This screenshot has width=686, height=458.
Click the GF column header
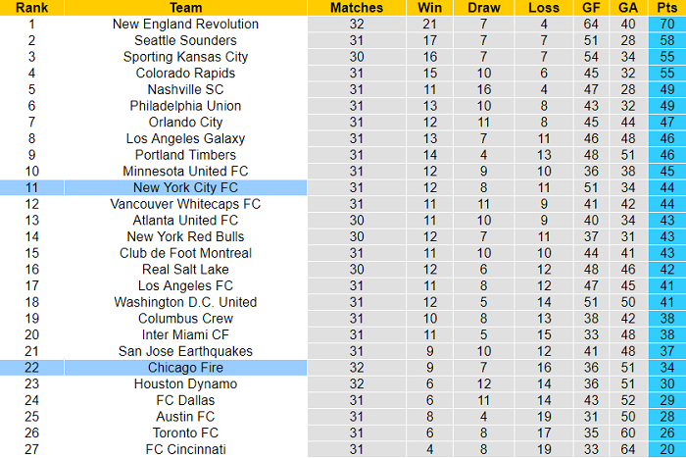coord(591,8)
